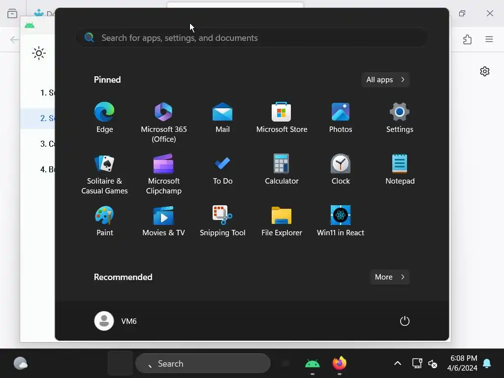Toggle the light theme sun icon in background window
The image size is (504, 378).
click(39, 53)
